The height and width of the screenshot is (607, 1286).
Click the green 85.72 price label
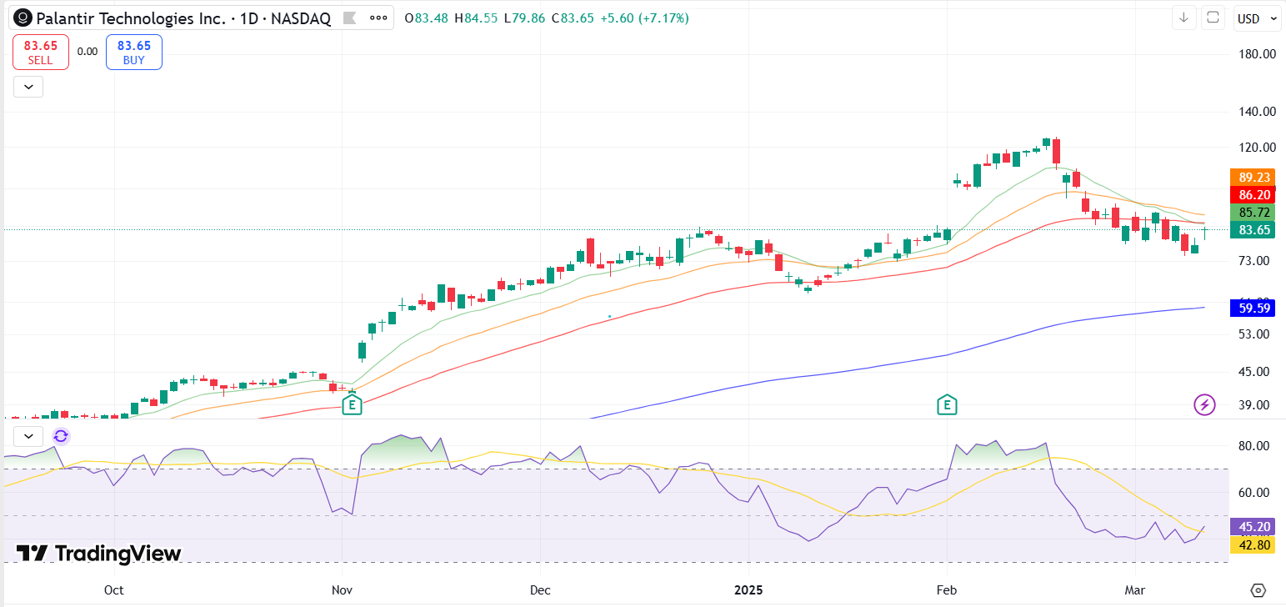click(x=1254, y=213)
